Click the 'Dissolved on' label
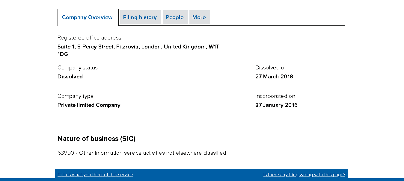The height and width of the screenshot is (181, 404). pos(271,68)
